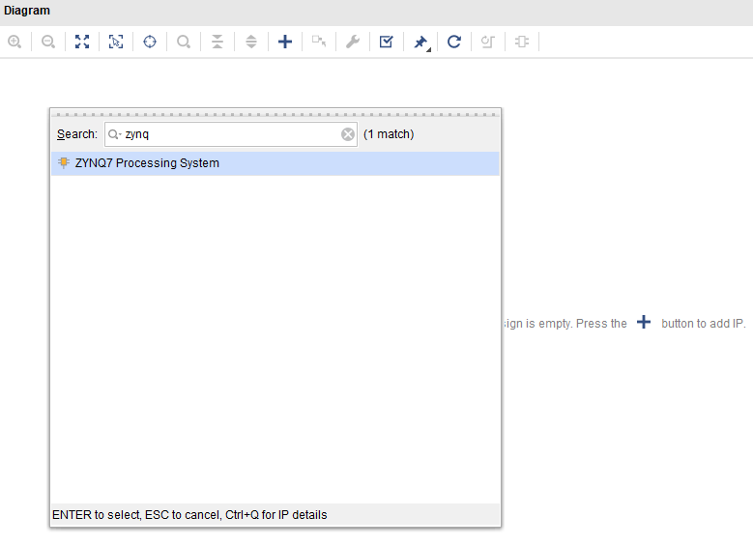Expand all hierarchy icon in toolbar
Image resolution: width=753 pixels, height=546 pixels.
click(251, 43)
